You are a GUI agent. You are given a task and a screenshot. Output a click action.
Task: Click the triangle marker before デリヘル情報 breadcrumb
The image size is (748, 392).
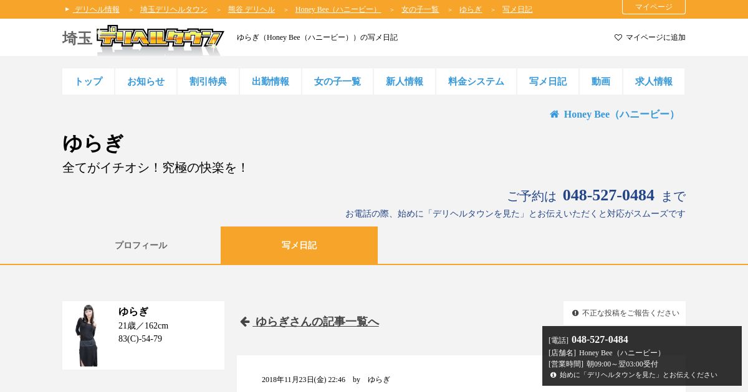tap(67, 9)
